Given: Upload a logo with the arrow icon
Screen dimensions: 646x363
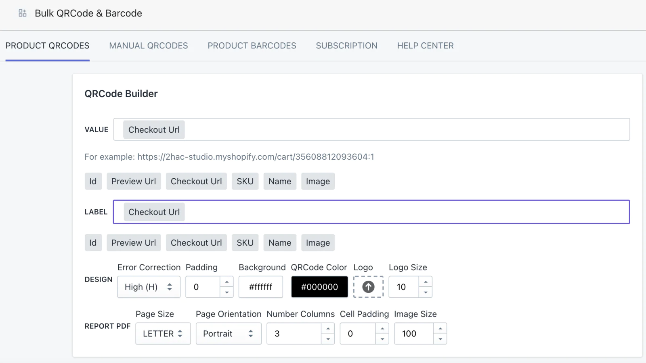Looking at the screenshot, I should pyautogui.click(x=368, y=287).
